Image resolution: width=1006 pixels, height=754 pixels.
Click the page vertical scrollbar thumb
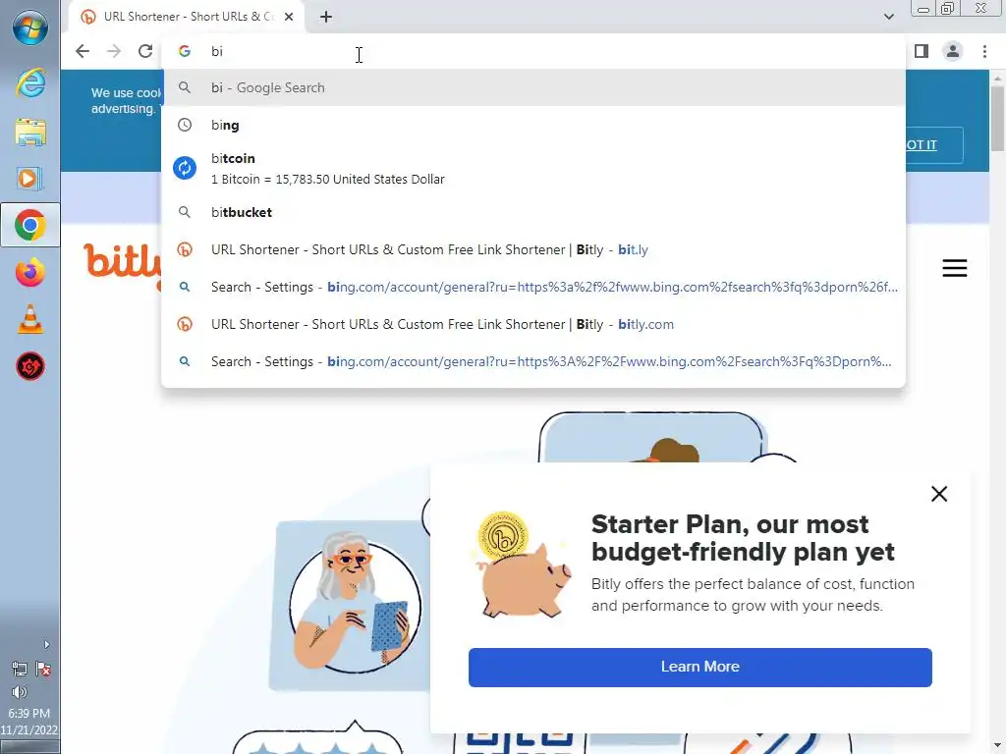pyautogui.click(x=998, y=119)
